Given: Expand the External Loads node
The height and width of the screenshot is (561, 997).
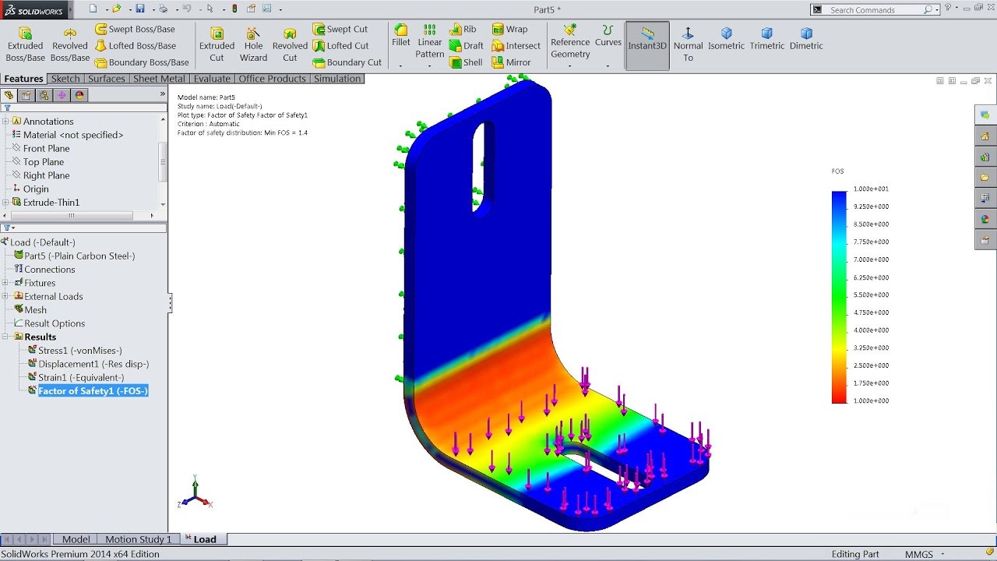Looking at the screenshot, I should point(5,296).
